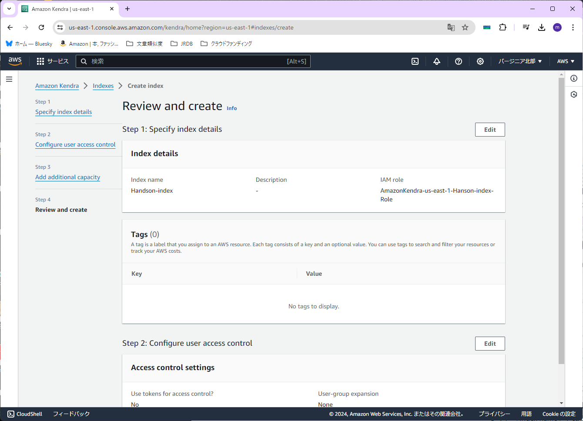Open the services grid menu icon
Viewport: 583px width, 421px height.
click(x=40, y=61)
